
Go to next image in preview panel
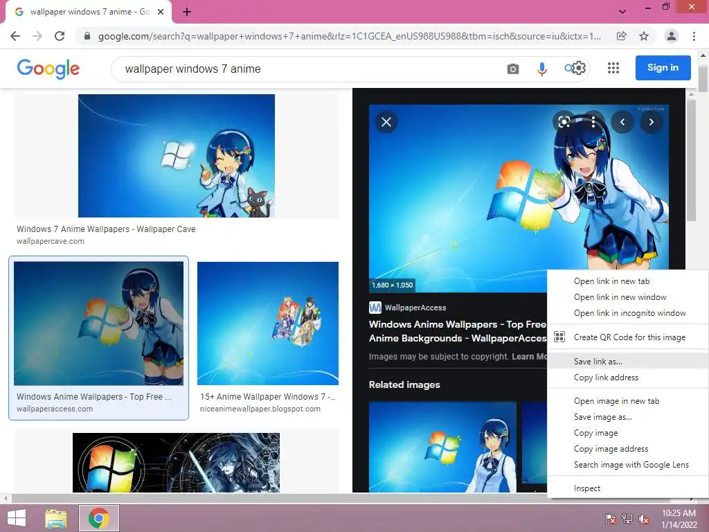tap(651, 122)
